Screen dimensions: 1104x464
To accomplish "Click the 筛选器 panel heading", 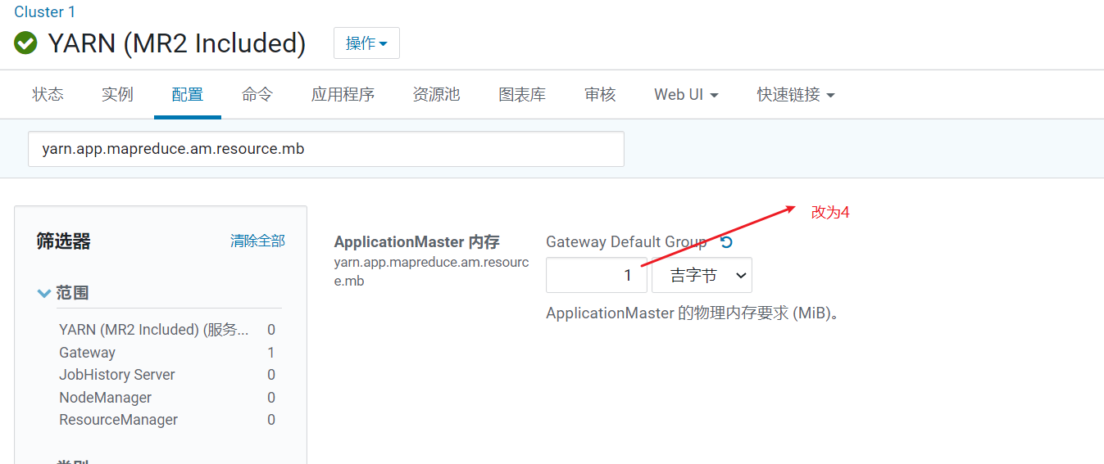I will [x=63, y=241].
